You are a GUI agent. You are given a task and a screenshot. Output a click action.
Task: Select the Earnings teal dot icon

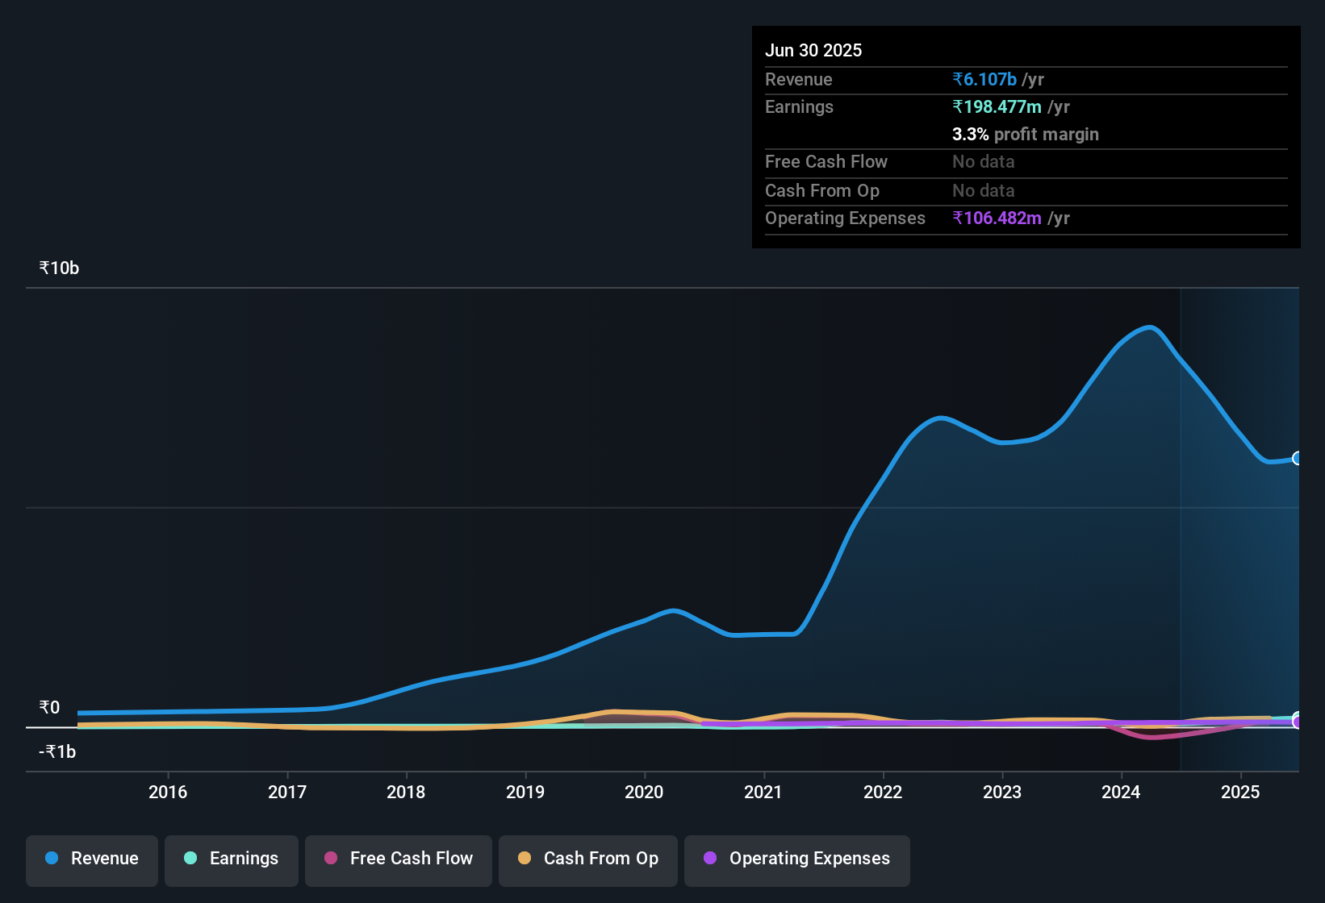190,859
